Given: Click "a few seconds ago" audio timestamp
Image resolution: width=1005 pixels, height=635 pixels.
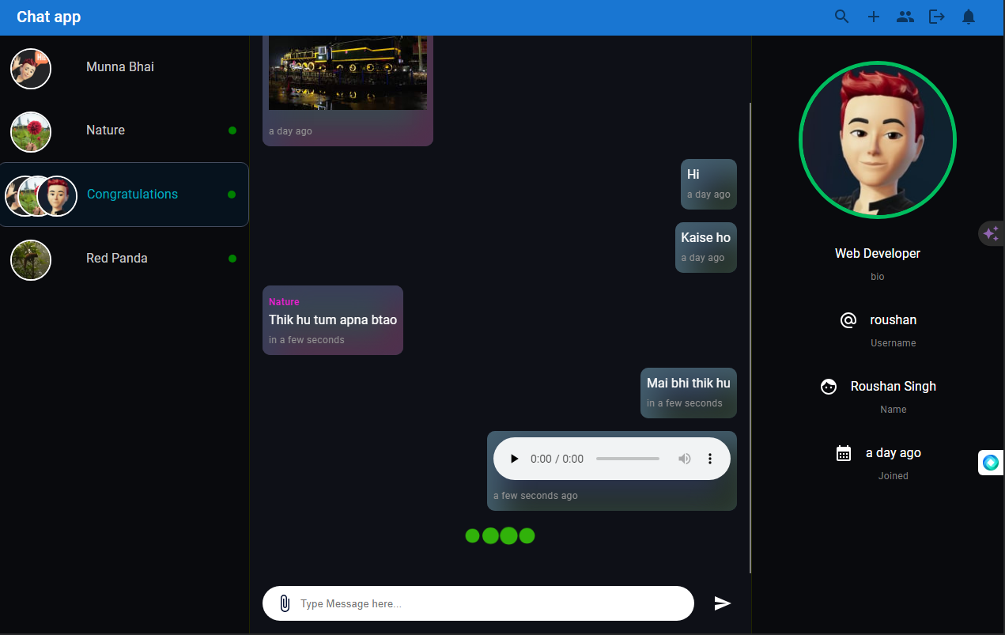Looking at the screenshot, I should [535, 496].
